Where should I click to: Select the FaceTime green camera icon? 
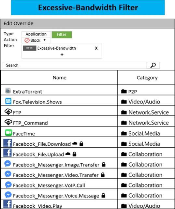8,132
